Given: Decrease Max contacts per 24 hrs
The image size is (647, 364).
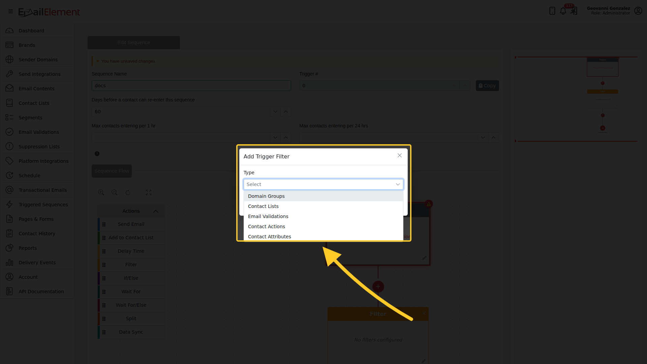Looking at the screenshot, I should click(x=483, y=138).
